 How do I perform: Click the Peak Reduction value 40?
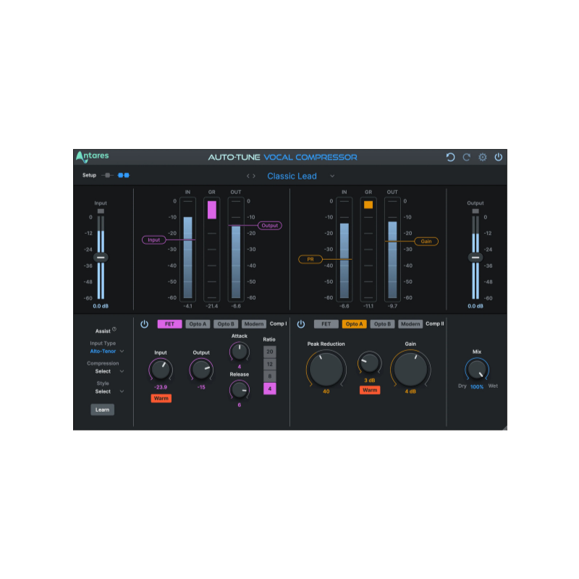[326, 392]
